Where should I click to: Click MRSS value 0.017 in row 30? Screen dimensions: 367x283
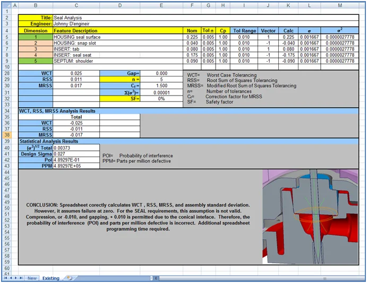tap(76, 85)
